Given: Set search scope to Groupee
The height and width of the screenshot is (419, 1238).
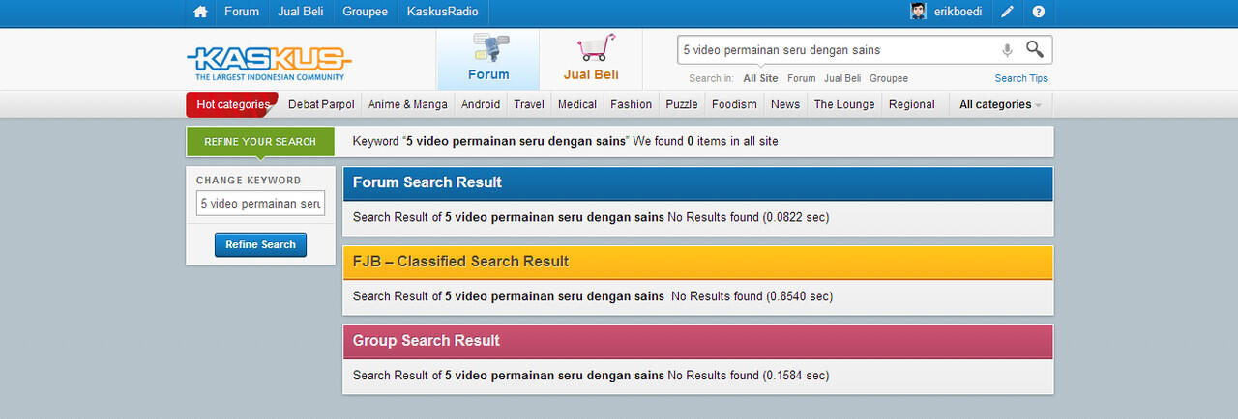Looking at the screenshot, I should click(x=889, y=79).
